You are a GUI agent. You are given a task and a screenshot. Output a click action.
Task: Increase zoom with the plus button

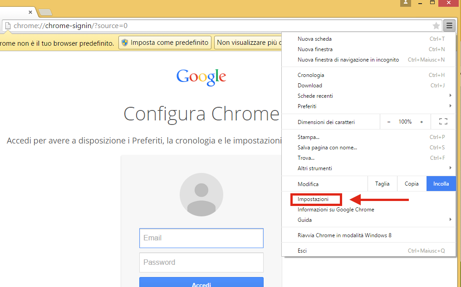422,122
